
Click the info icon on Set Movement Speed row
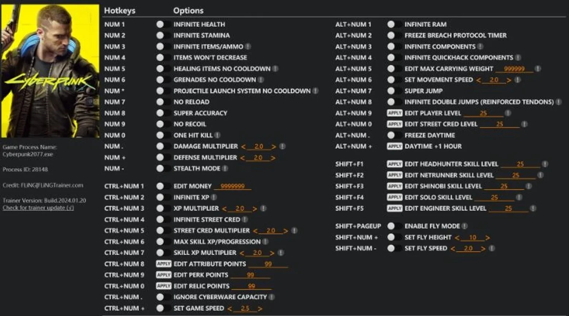tap(518, 80)
